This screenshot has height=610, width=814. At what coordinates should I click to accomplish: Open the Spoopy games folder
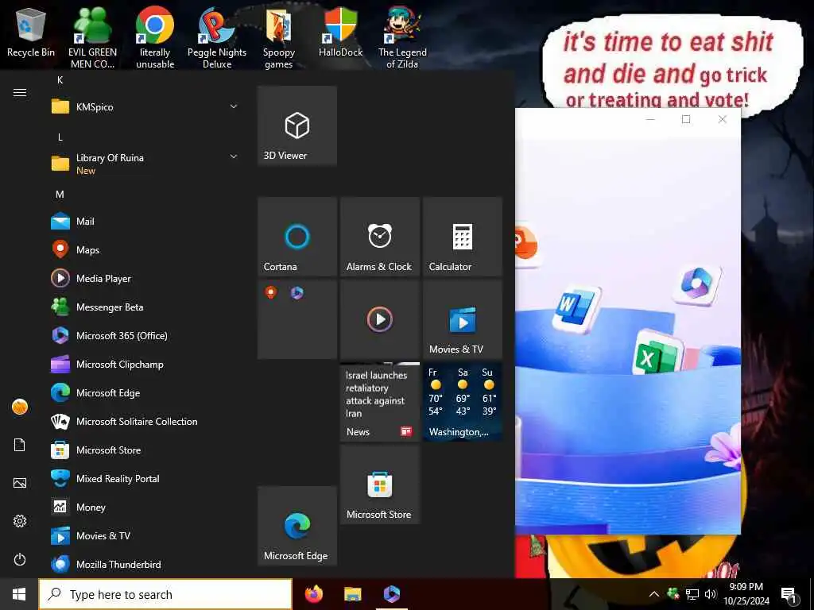click(x=279, y=37)
